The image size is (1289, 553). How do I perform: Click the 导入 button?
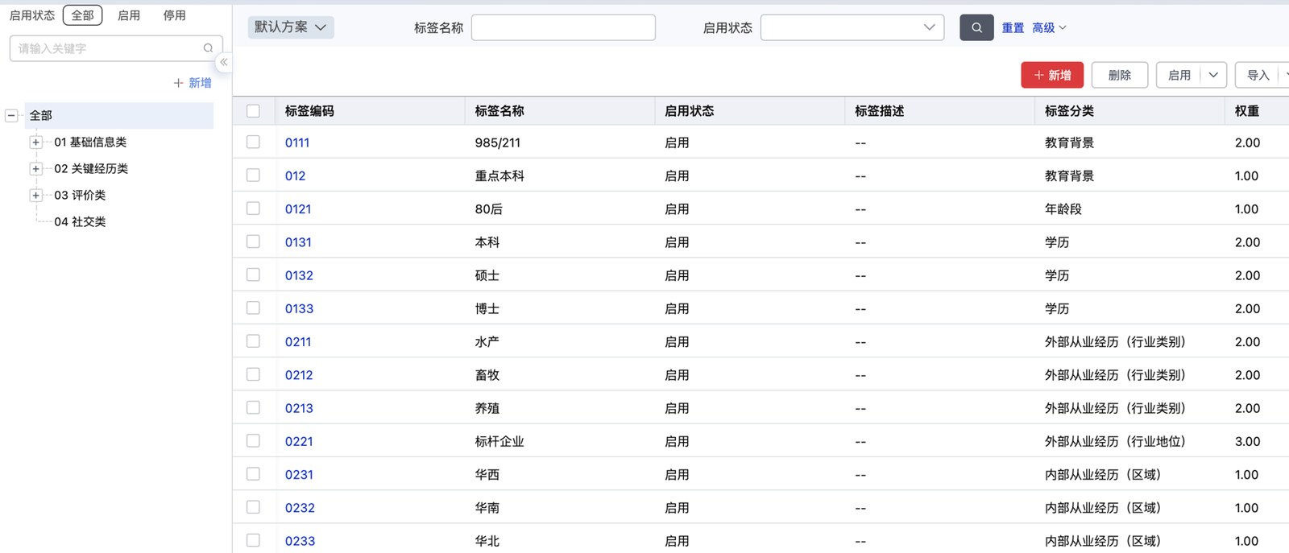point(1258,75)
